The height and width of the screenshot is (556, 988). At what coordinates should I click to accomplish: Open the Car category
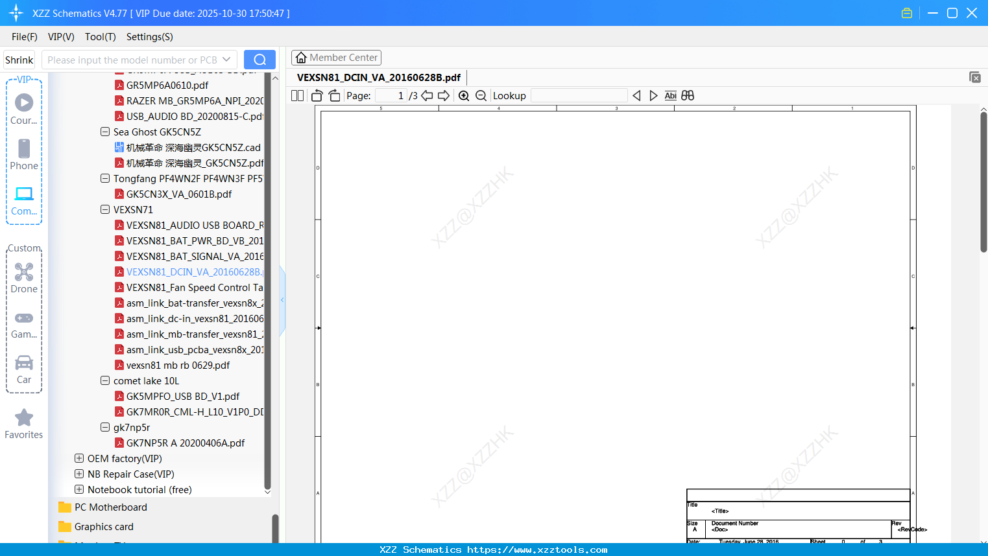[24, 369]
